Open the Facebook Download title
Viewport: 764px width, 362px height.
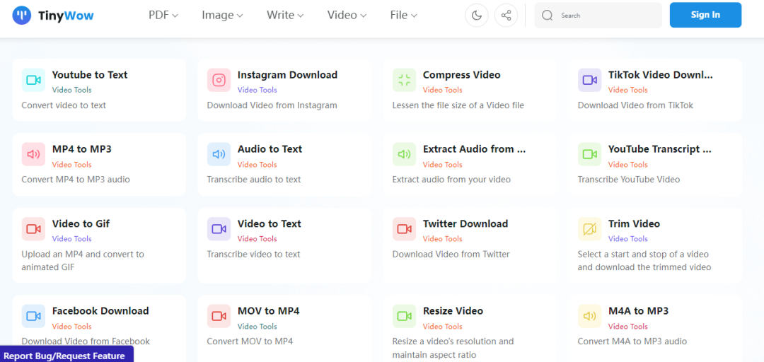[x=100, y=310]
